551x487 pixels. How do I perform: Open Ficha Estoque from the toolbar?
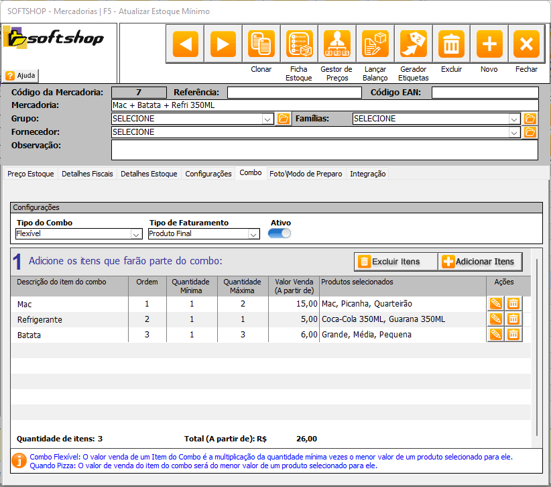(299, 44)
